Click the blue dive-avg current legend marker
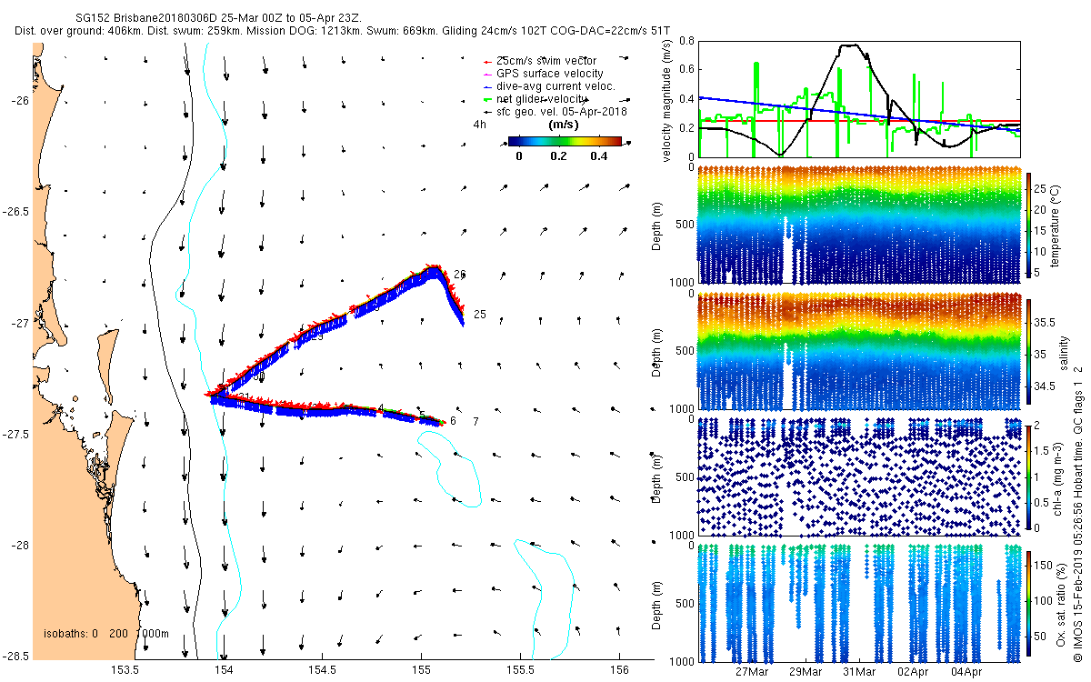Image resolution: width=1091 pixels, height=682 pixels. 487,86
